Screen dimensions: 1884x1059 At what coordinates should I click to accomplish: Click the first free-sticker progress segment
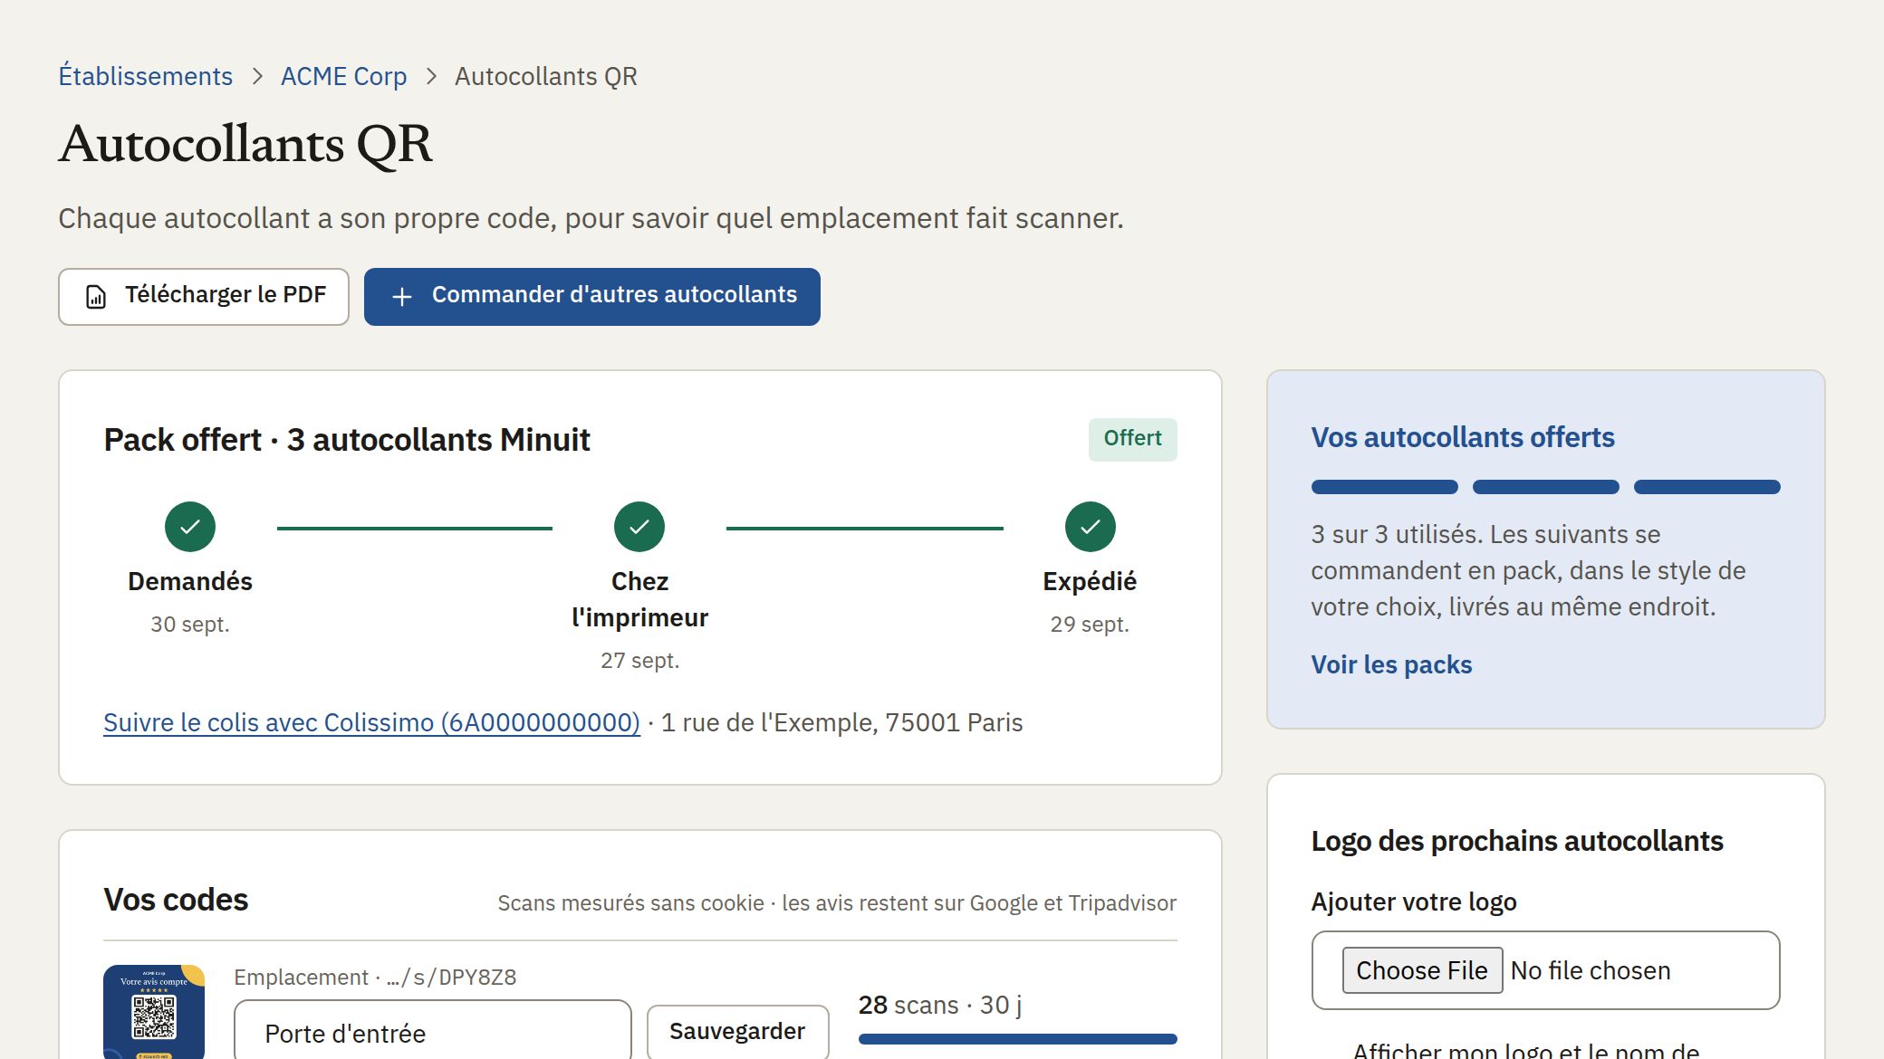pos(1384,487)
